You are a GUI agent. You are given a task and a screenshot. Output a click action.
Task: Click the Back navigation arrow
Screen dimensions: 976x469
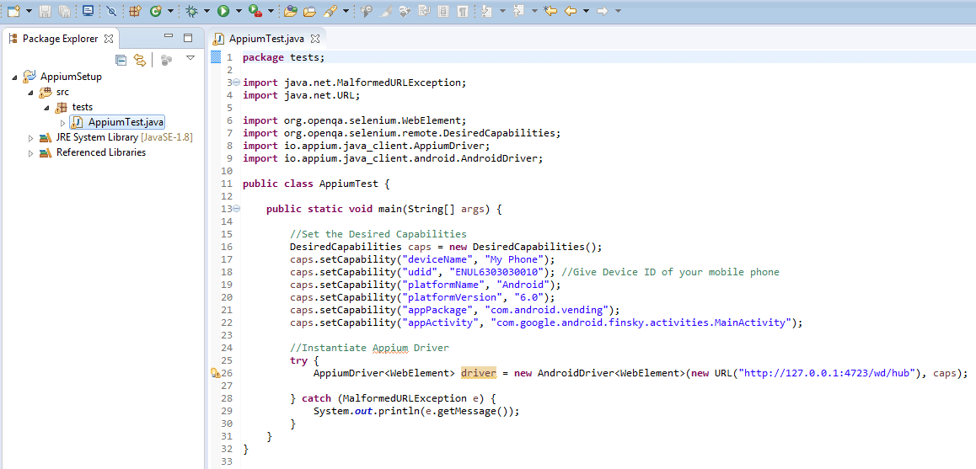tap(570, 11)
